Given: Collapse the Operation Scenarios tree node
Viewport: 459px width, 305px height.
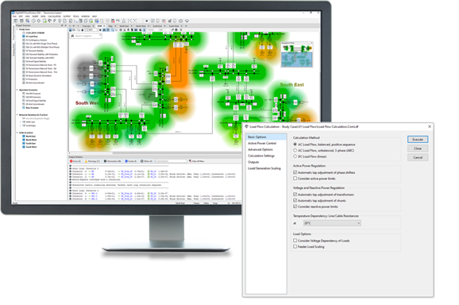Looking at the screenshot, I should point(17,90).
